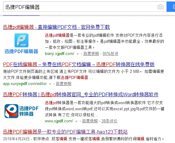
Task: Click the camera image search icon
Action: (160, 7)
